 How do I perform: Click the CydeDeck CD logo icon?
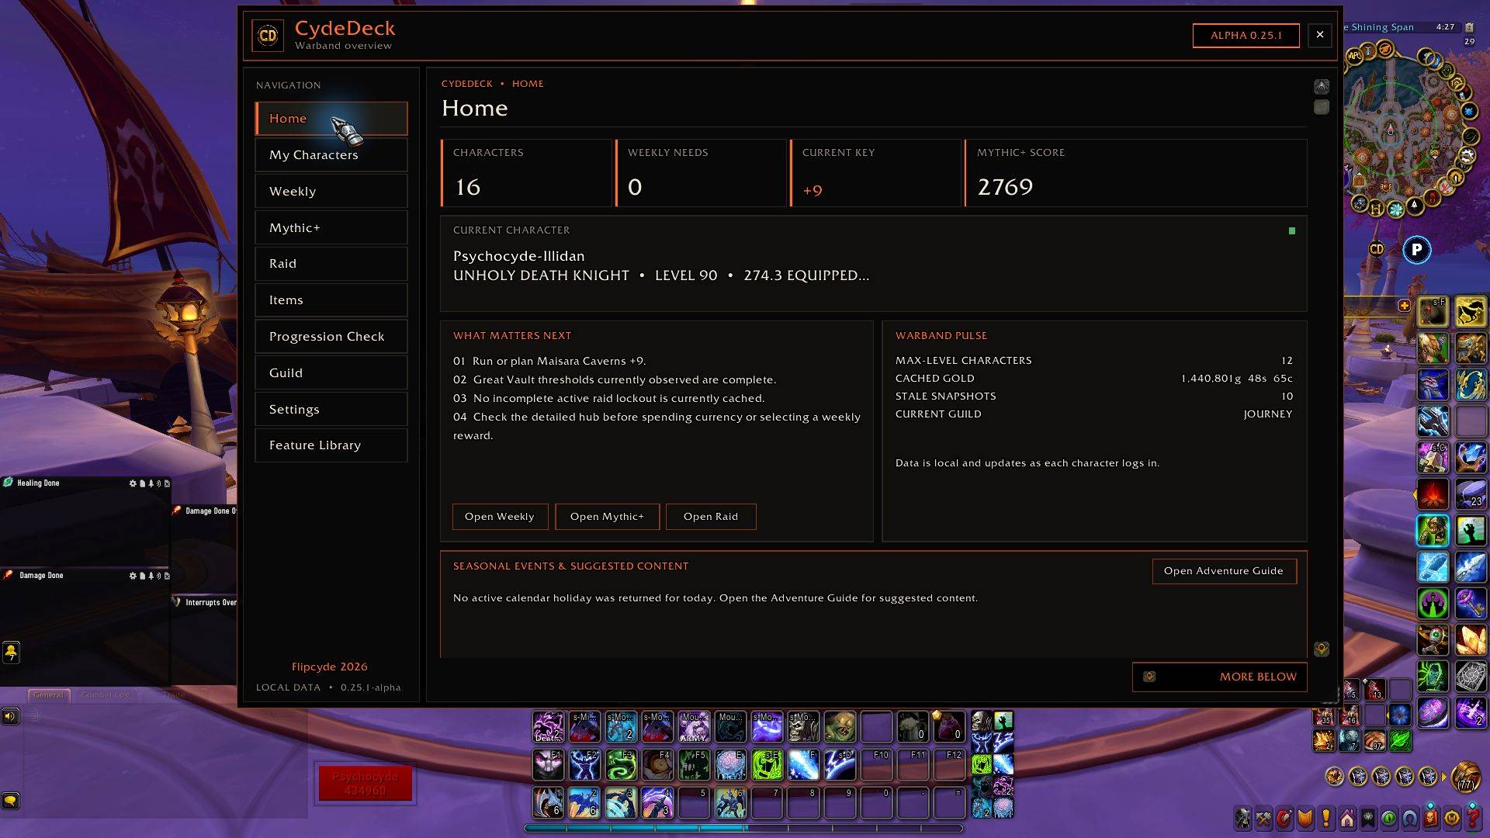pos(268,36)
